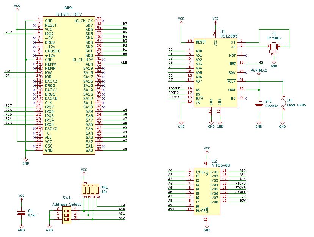This screenshot has width=314, height=237.
Task: Click the PWR_FLAG diamond symbol
Action: pos(259,74)
